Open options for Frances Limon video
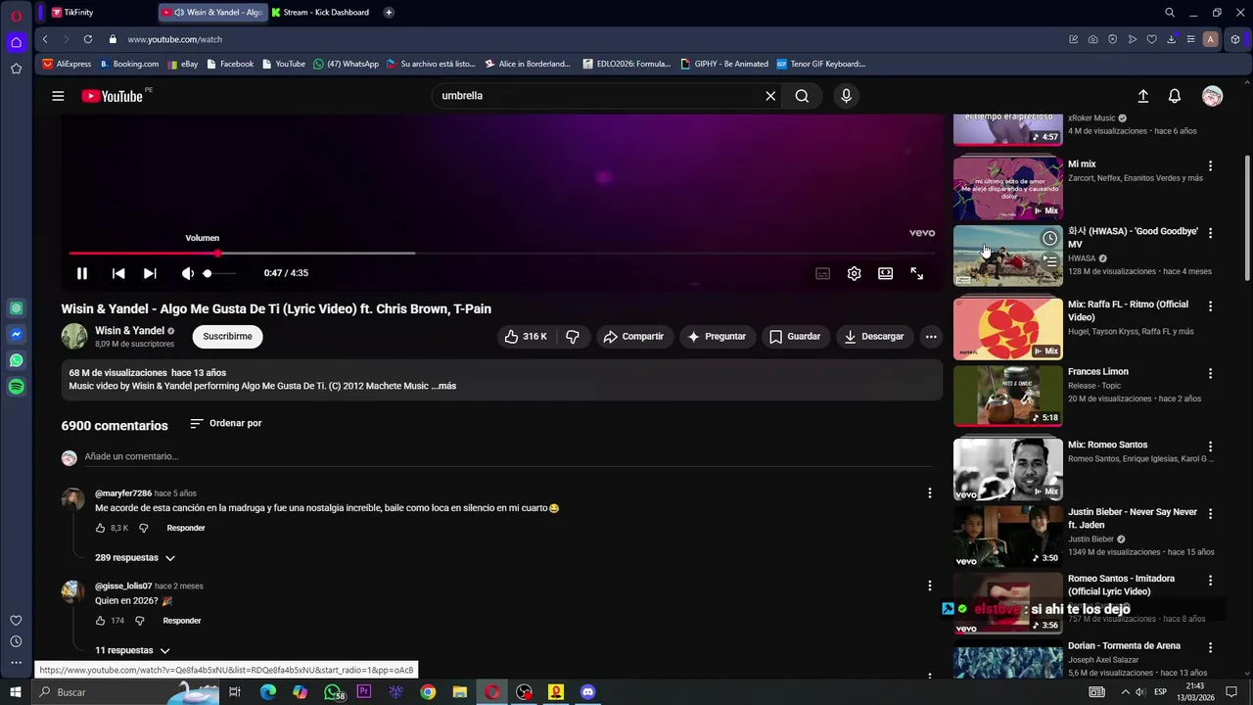1253x705 pixels. [1210, 374]
